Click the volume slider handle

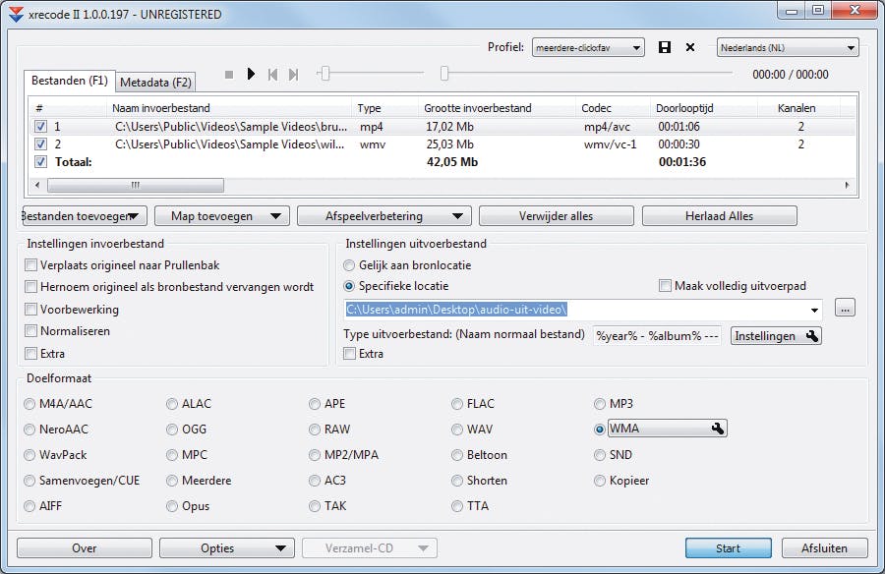coord(325,74)
